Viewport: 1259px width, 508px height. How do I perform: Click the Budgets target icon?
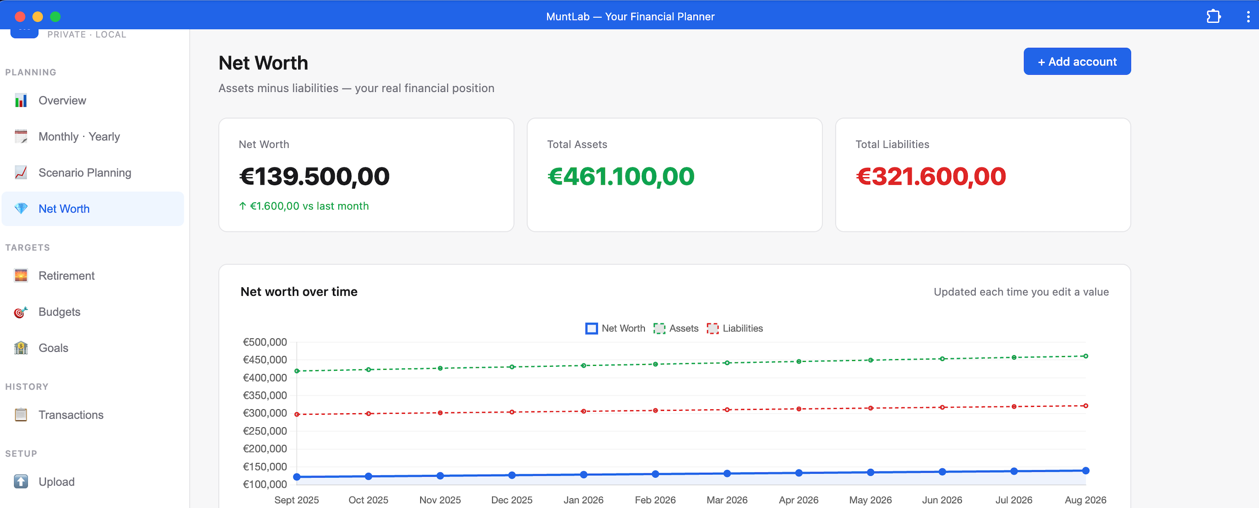pyautogui.click(x=21, y=312)
